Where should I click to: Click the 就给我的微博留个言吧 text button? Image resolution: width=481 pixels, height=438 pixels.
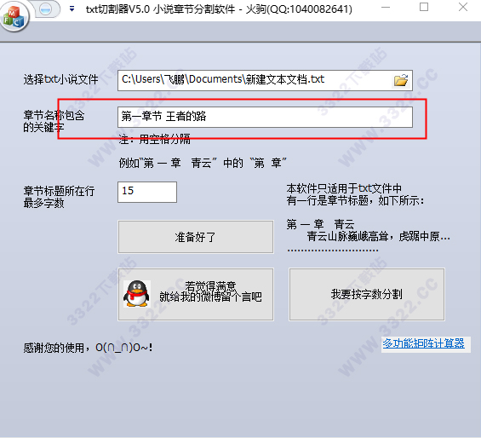click(196, 294)
